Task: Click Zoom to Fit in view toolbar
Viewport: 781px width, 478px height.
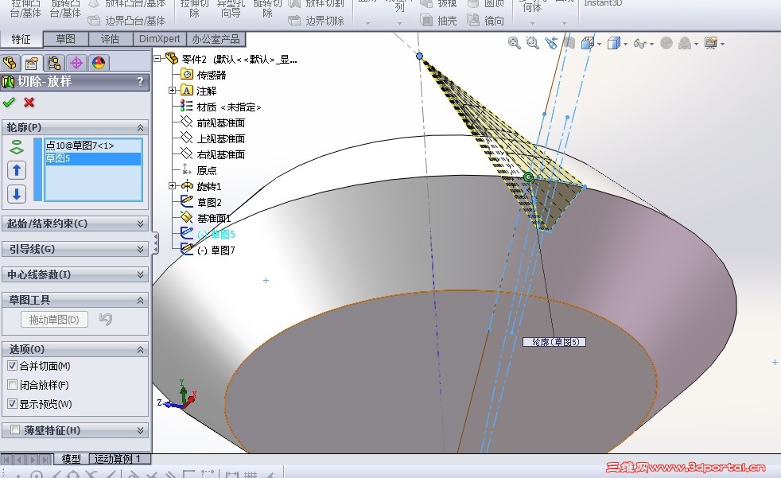Action: pos(514,43)
